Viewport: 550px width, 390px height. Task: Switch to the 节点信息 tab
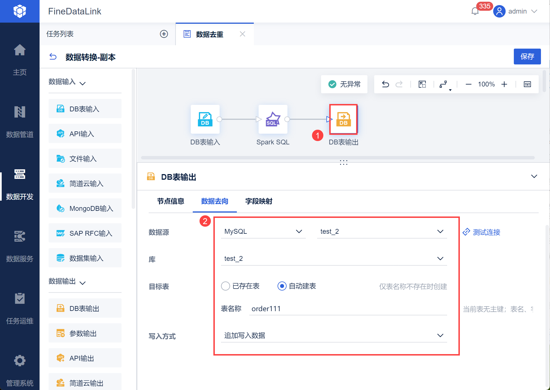click(x=170, y=201)
